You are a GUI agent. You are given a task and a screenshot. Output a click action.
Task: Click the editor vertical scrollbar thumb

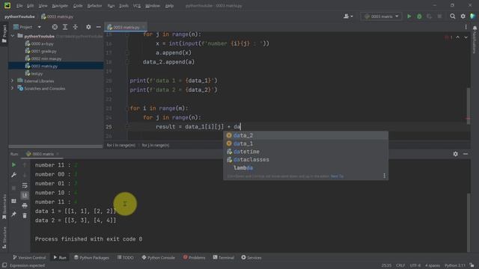[469, 106]
